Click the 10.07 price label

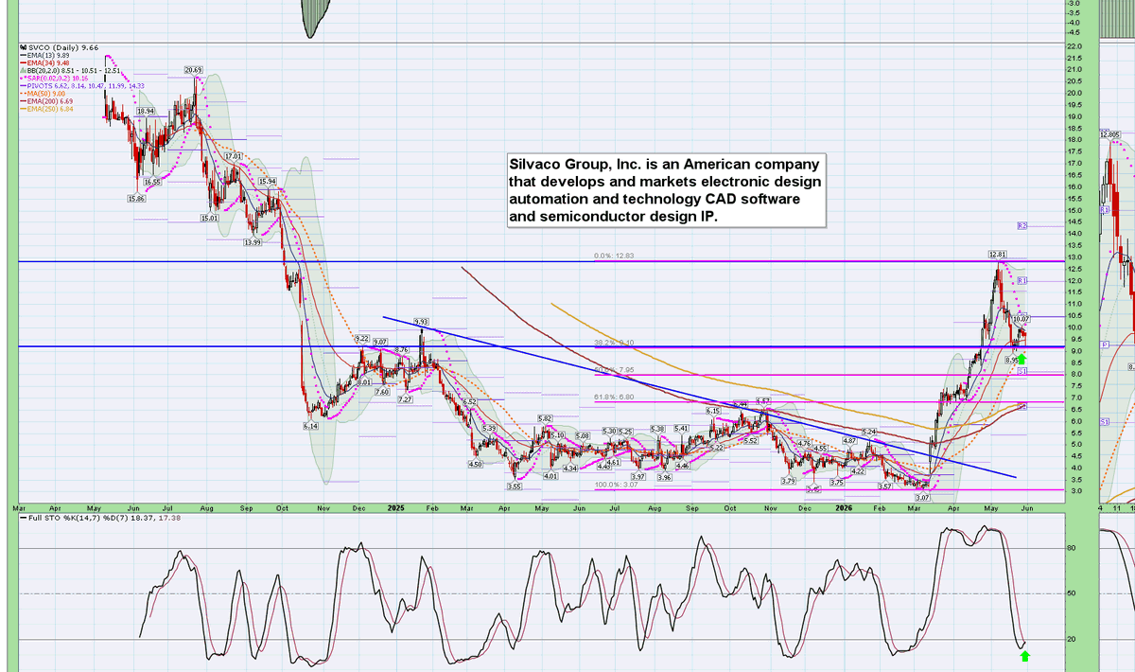pos(1020,320)
